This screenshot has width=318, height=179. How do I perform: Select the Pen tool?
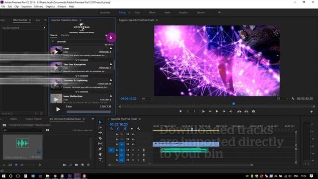100,149
